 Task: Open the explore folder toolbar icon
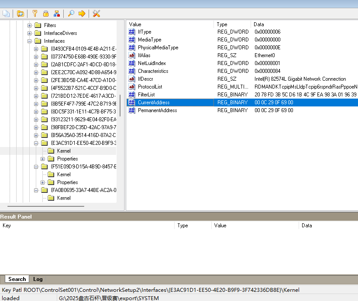[21, 14]
